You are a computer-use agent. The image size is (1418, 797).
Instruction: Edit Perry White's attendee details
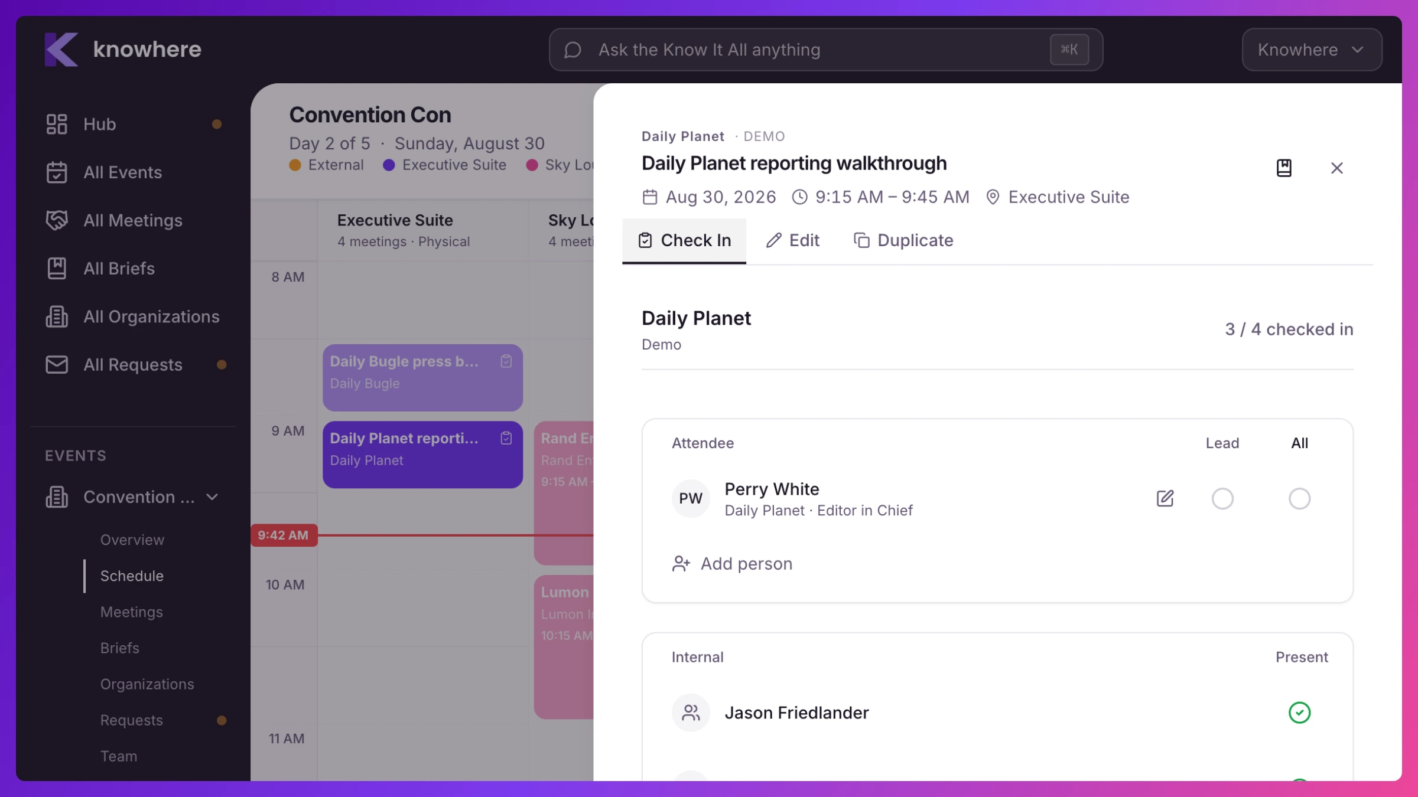1165,499
